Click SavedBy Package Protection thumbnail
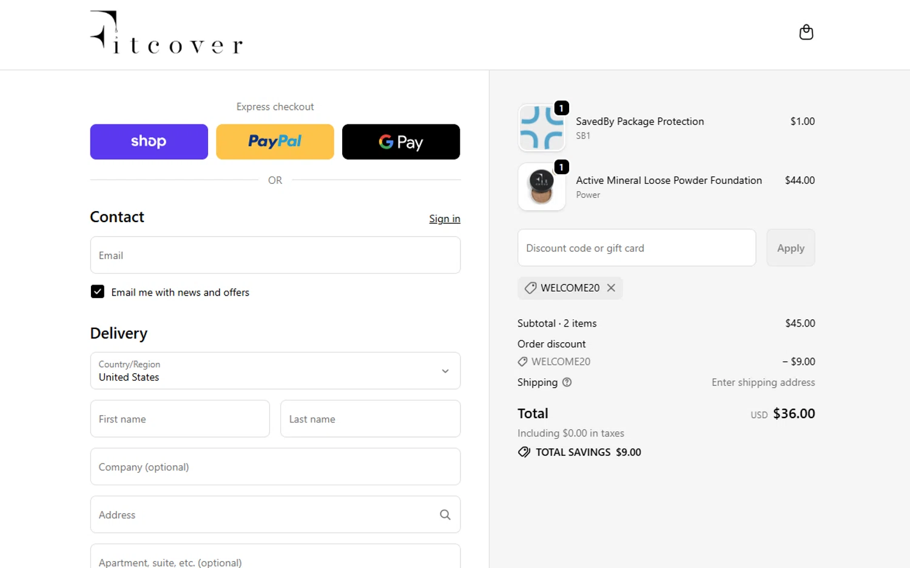The height and width of the screenshot is (568, 910). click(x=542, y=127)
